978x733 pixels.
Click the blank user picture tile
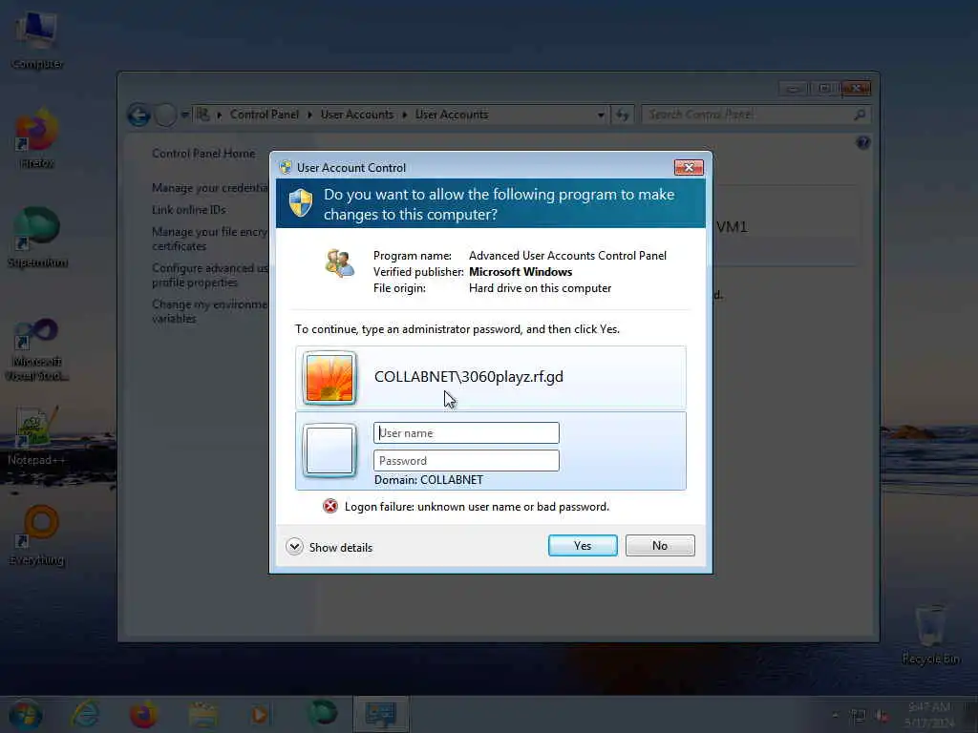[x=330, y=450]
